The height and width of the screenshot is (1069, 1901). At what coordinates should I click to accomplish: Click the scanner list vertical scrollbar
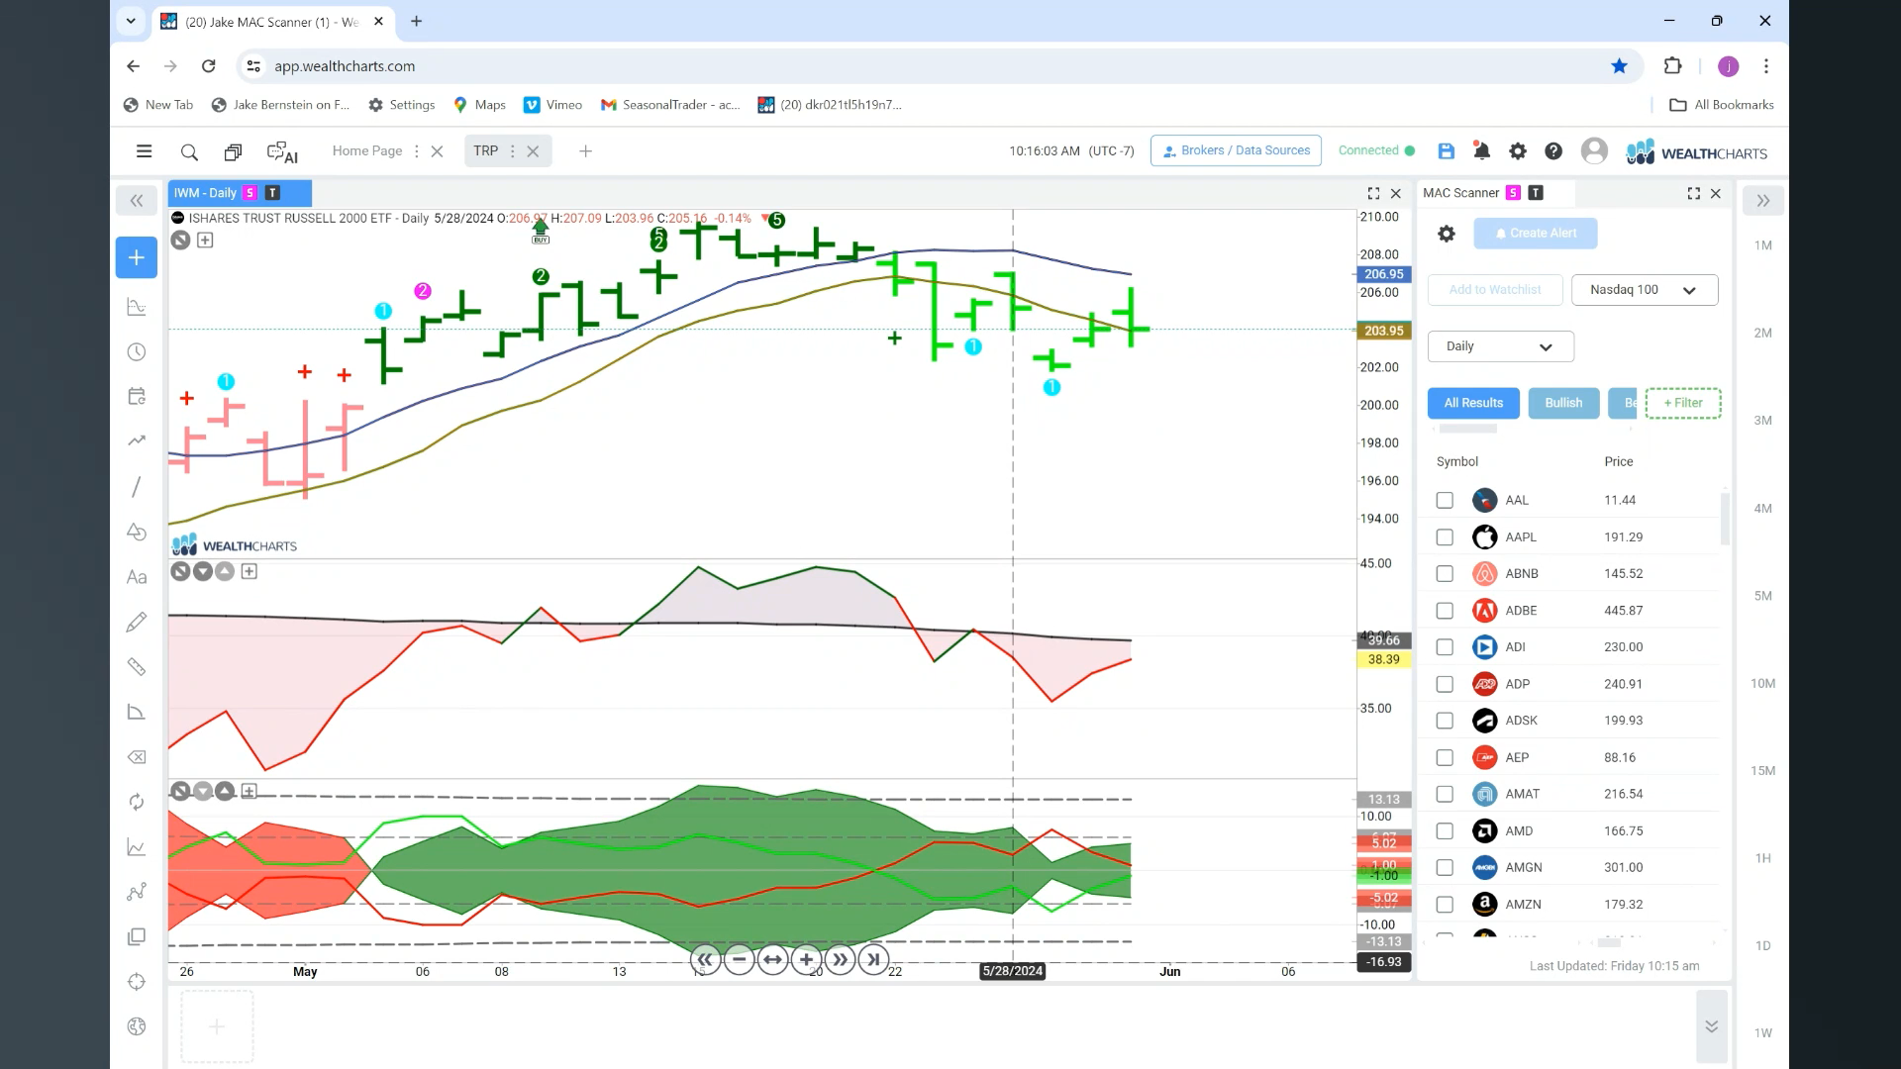(1725, 519)
